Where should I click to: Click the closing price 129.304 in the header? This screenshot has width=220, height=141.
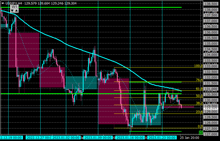pos(70,3)
